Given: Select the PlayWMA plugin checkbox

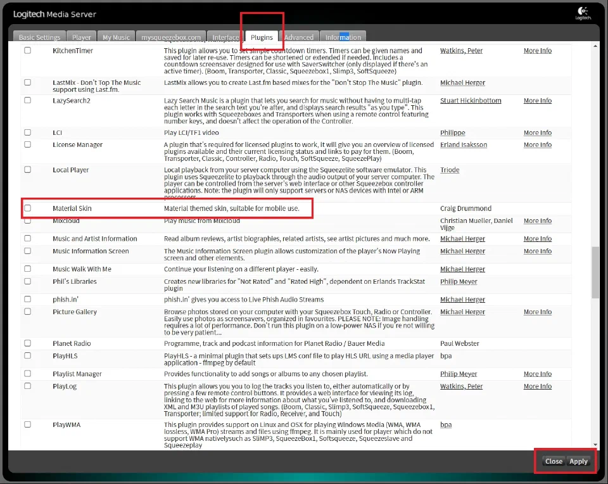Looking at the screenshot, I should tap(27, 424).
